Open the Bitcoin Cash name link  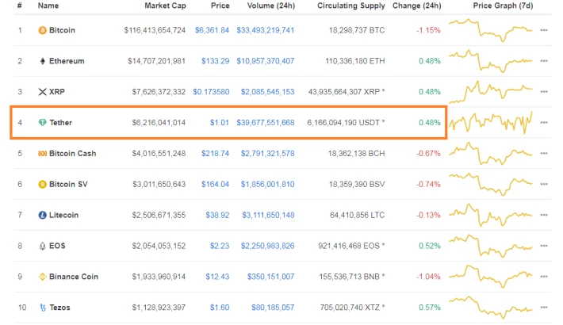(x=72, y=154)
